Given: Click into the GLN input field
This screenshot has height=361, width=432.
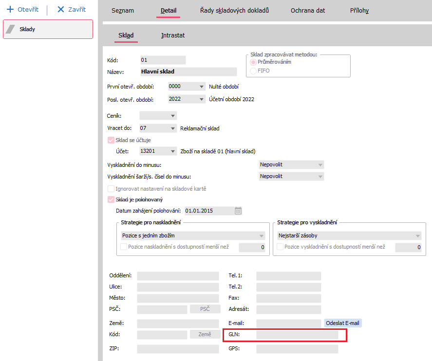Looking at the screenshot, I should [x=297, y=335].
